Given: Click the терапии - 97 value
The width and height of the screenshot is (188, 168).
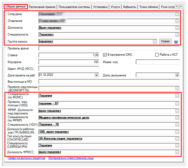Looking at the screenshot, I should coord(49,104).
